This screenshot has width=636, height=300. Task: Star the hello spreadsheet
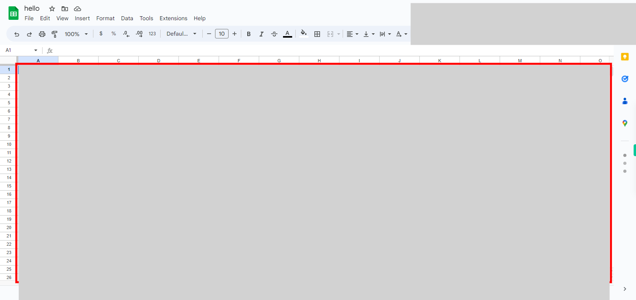click(52, 9)
